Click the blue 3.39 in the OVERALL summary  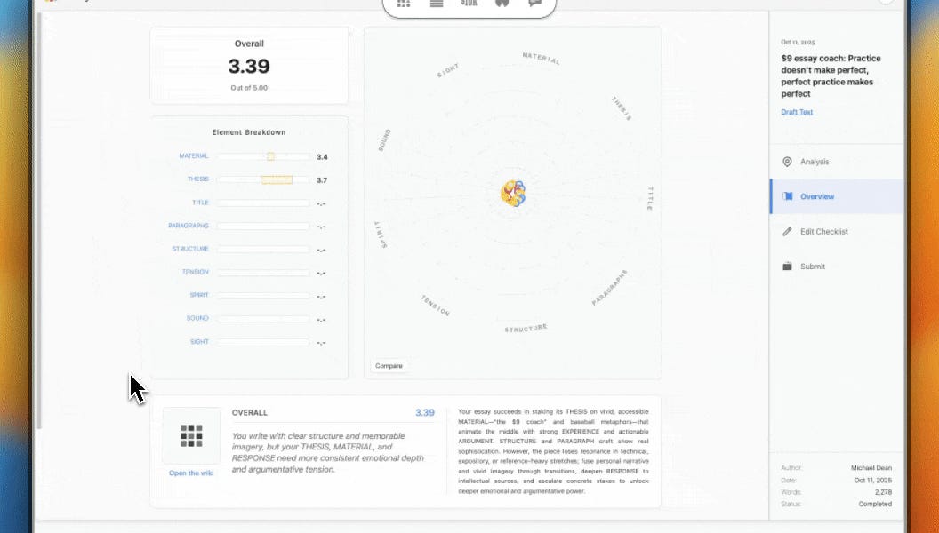click(424, 413)
